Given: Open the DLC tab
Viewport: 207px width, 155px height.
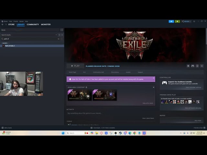Looking at the screenshot, I should pyautogui.click(x=85, y=72).
